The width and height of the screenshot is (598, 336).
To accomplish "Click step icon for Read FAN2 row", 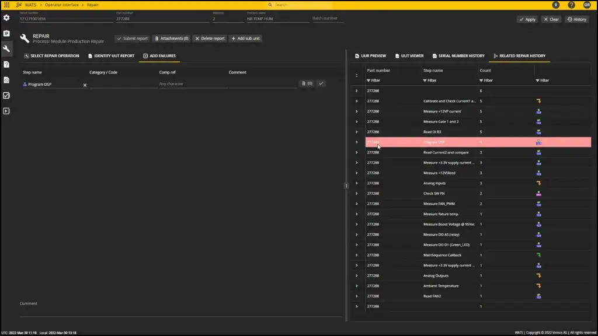I will pyautogui.click(x=538, y=296).
